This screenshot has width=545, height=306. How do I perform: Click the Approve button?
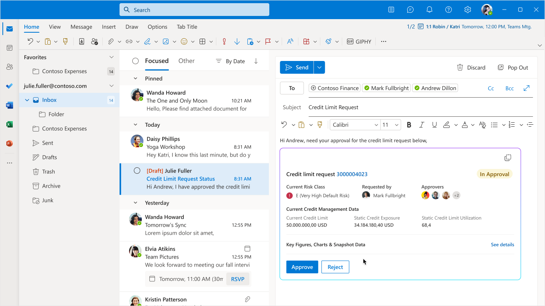(x=302, y=267)
